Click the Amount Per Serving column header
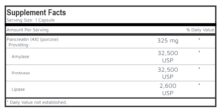Image resolution: width=223 pixels, height=112 pixels. (28, 30)
